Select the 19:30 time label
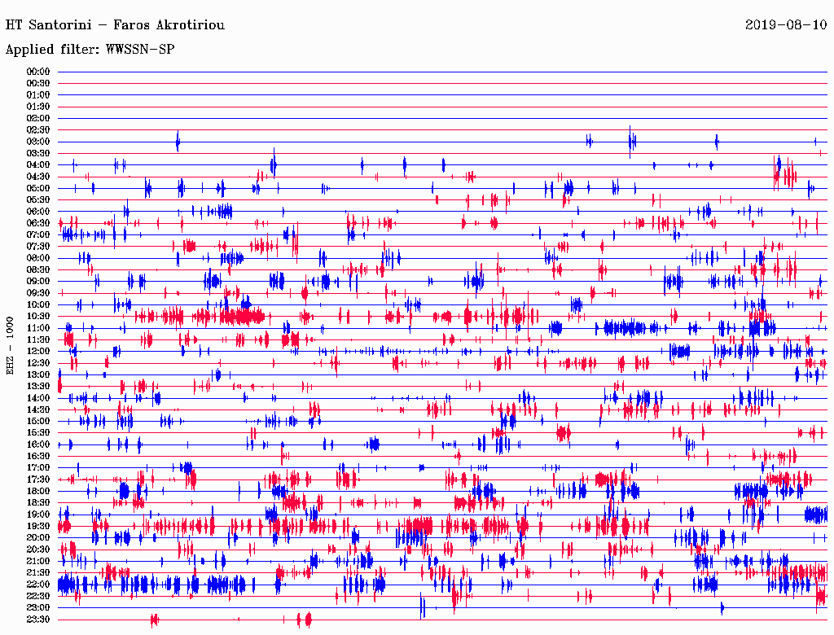Screen dimensions: 834x635 [38, 527]
